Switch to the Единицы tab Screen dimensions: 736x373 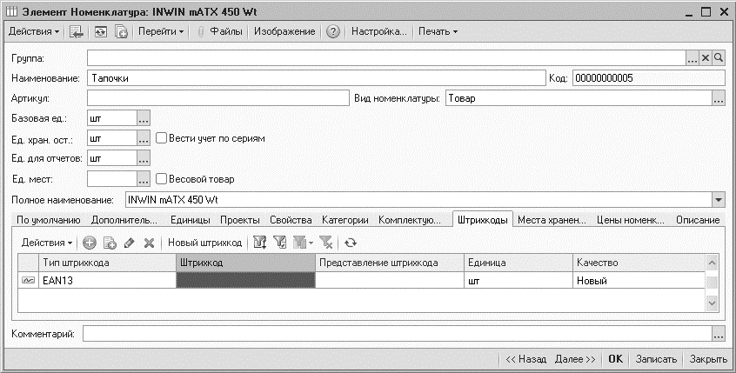189,221
